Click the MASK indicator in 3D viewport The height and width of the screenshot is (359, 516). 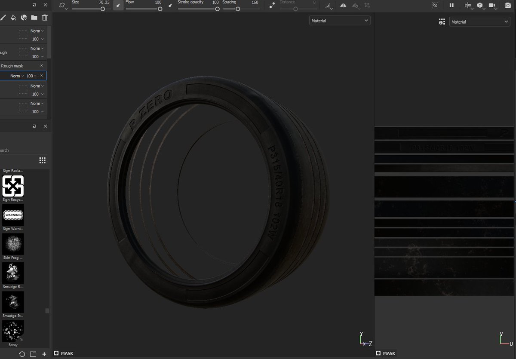coord(63,353)
